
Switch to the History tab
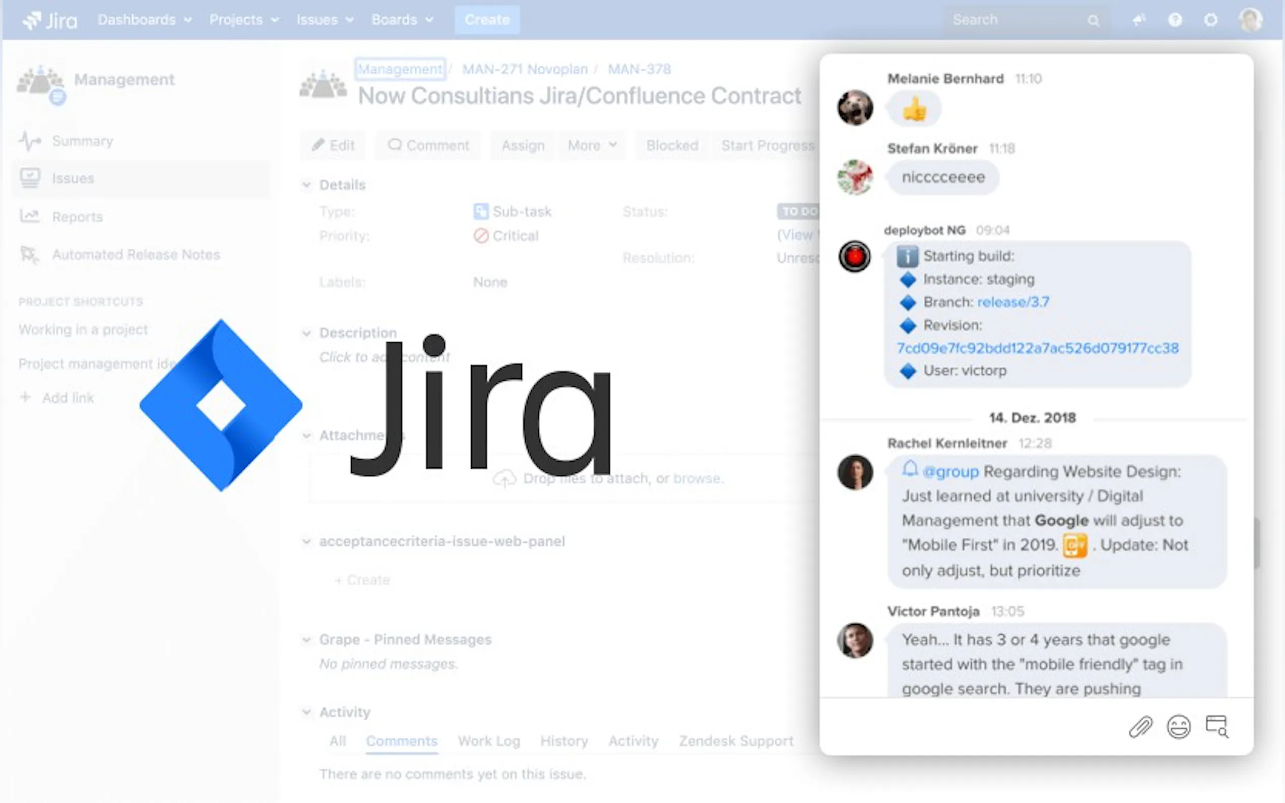pos(564,741)
